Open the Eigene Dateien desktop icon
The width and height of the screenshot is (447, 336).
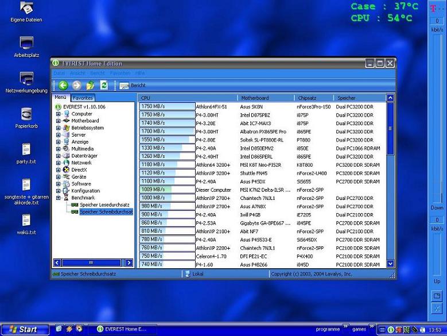pos(26,11)
